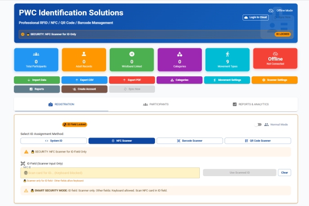Click the ID LOCKED badge
309x206 pixels.
[x=283, y=34]
